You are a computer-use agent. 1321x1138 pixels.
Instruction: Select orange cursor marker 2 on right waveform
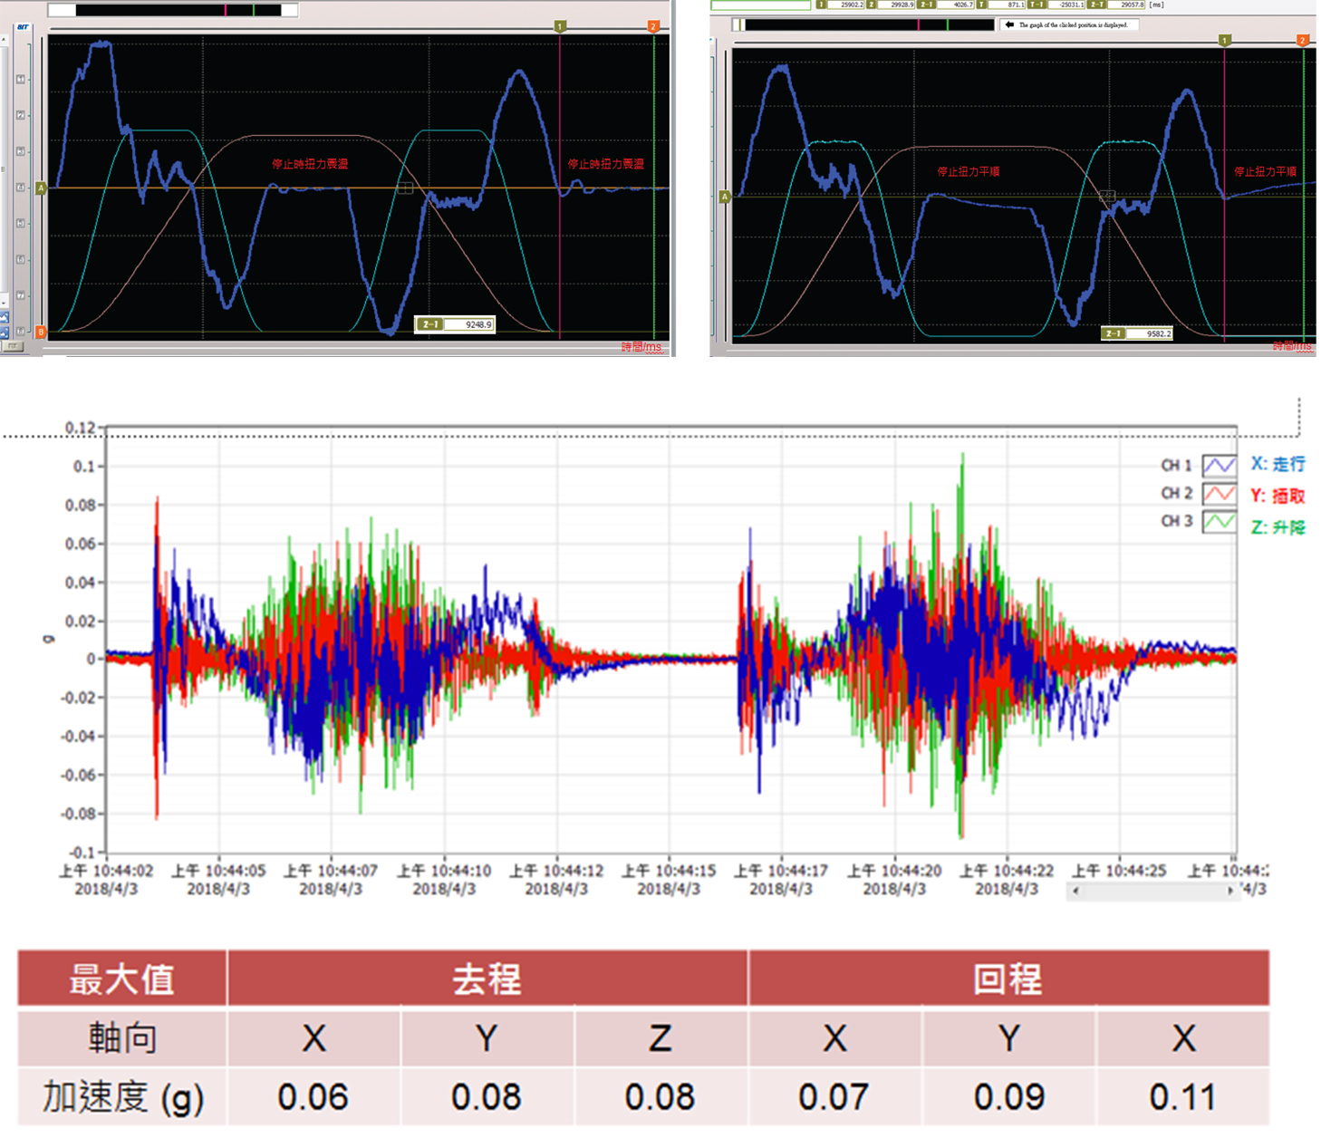tap(1302, 41)
